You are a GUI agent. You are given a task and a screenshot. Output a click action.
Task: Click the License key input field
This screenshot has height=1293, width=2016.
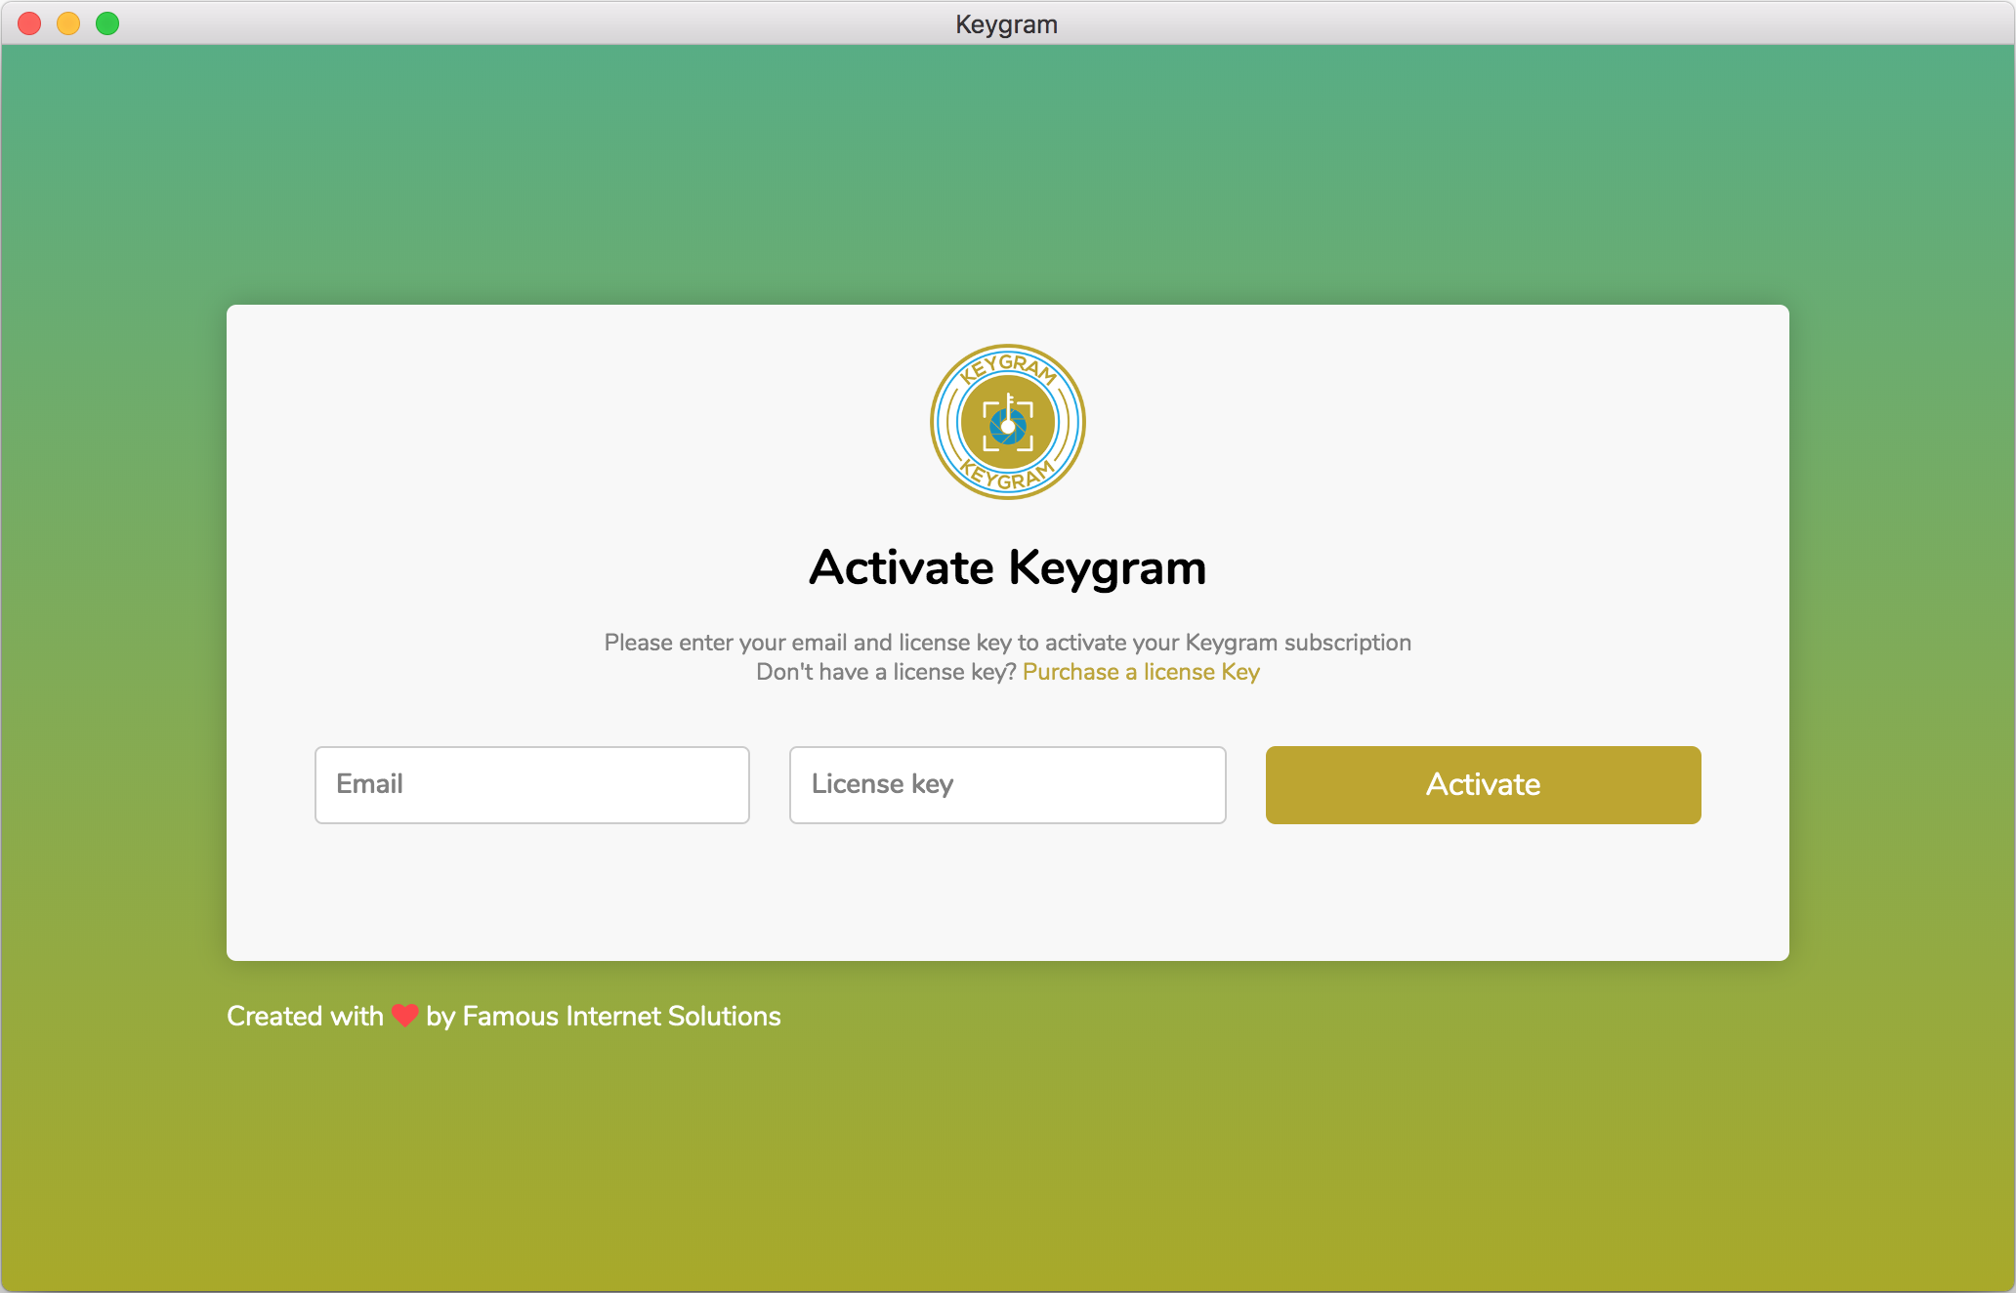1007,784
